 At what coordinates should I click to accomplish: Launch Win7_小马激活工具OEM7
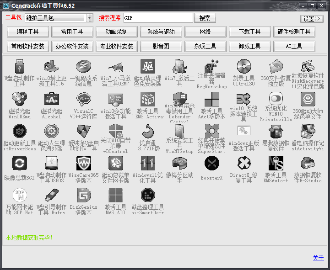click(115, 67)
